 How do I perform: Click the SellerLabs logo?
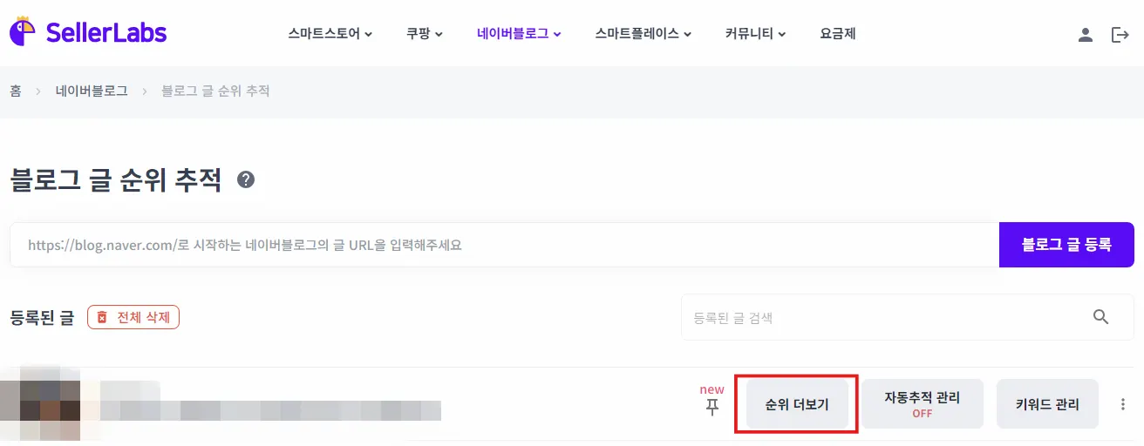(x=87, y=33)
